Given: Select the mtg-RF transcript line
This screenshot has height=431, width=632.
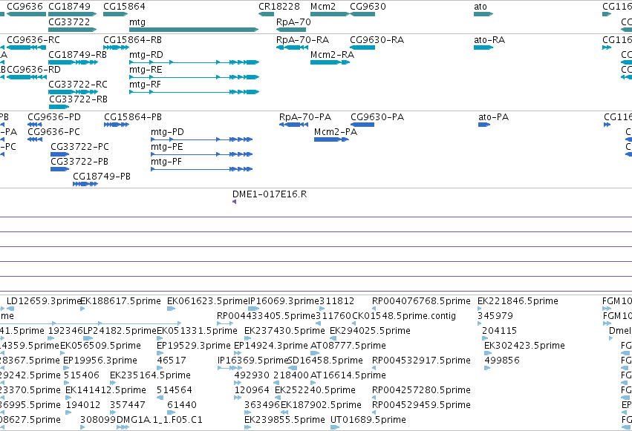Looking at the screenshot, I should pos(194,92).
